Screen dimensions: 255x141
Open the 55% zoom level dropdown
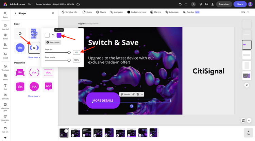(x=245, y=12)
